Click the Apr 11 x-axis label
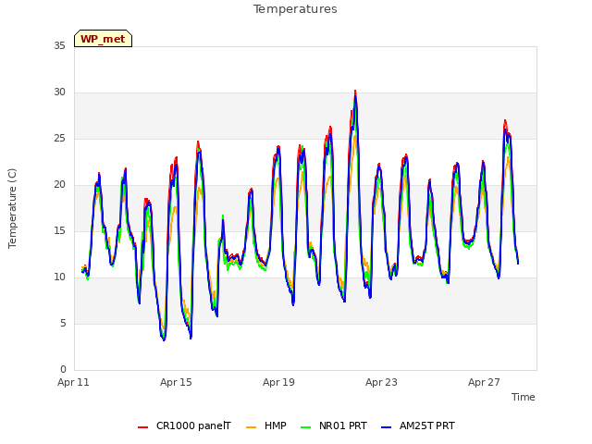The height and width of the screenshot is (444, 592). click(x=73, y=382)
